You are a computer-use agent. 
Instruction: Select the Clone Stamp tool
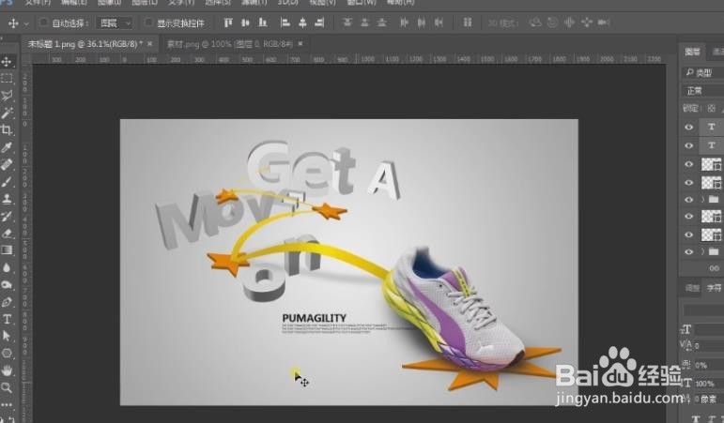[x=7, y=199]
